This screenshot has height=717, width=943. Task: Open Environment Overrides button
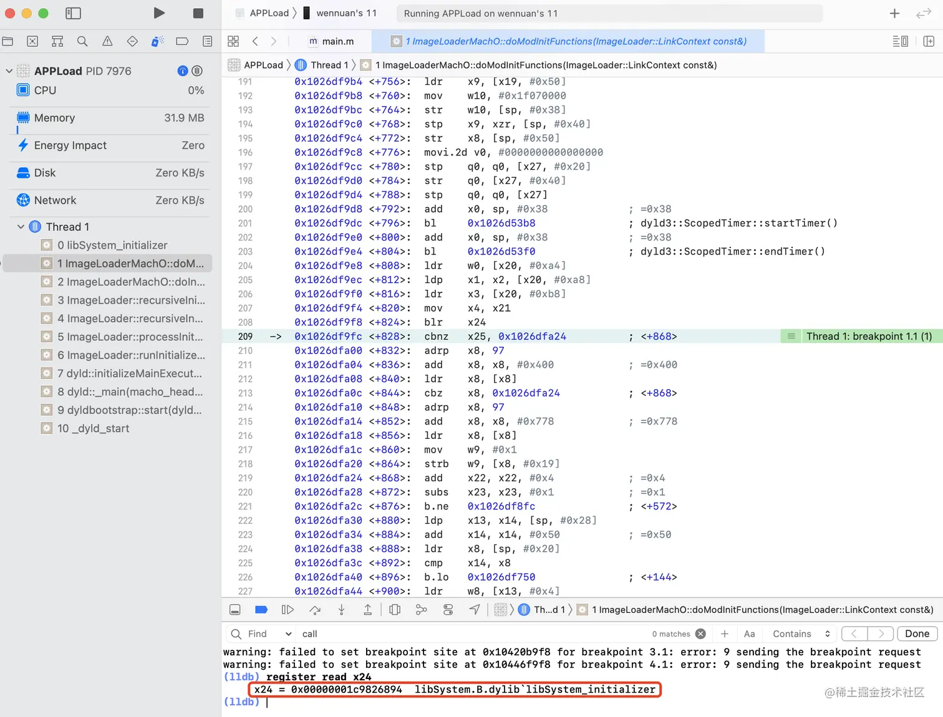[448, 610]
